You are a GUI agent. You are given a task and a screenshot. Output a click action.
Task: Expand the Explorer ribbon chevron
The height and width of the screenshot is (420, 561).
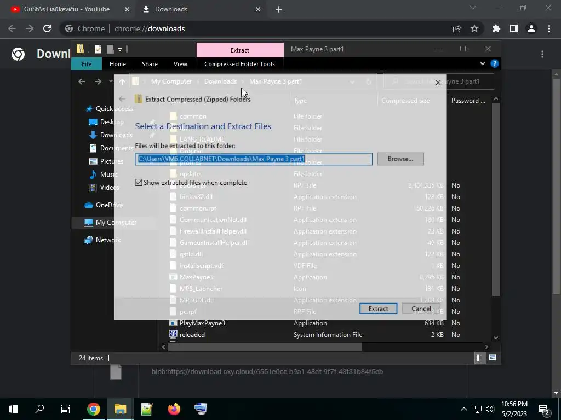(482, 63)
